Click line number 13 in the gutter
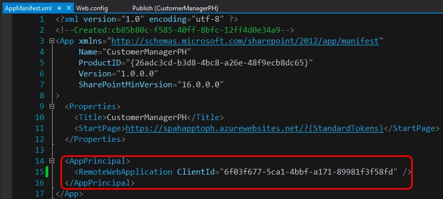This screenshot has width=443, height=199. [x=40, y=150]
